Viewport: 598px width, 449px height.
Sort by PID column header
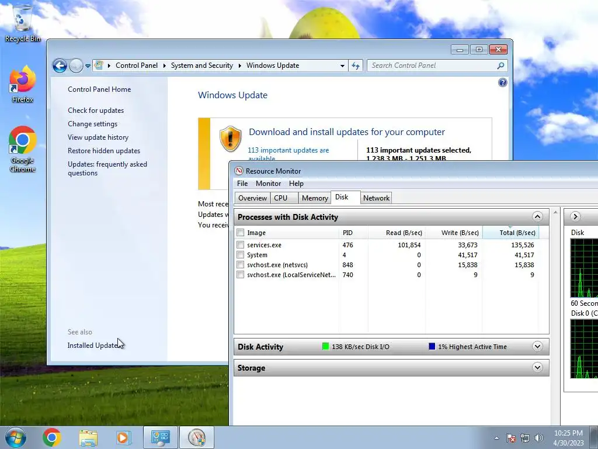tap(353, 233)
